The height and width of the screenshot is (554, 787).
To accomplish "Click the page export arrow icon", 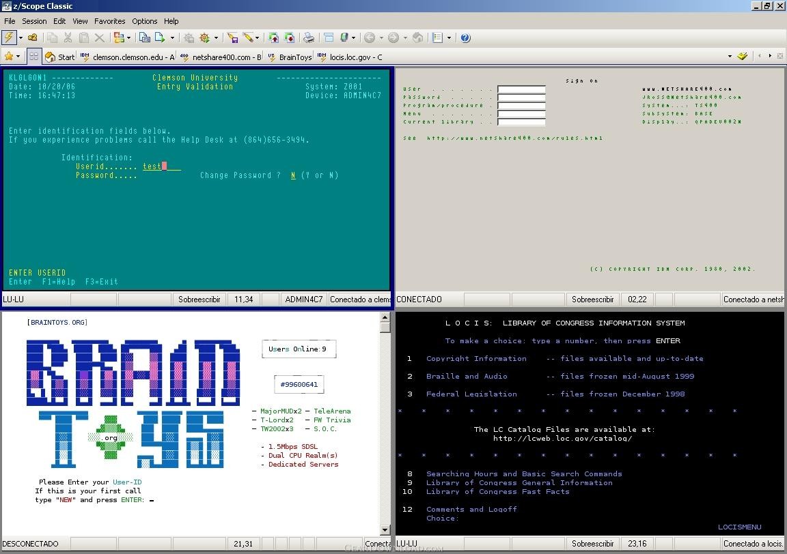I will tap(160, 38).
